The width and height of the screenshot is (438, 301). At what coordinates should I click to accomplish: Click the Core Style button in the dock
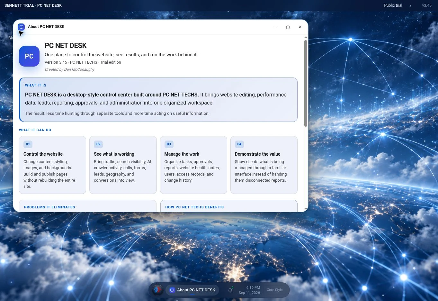click(x=275, y=290)
